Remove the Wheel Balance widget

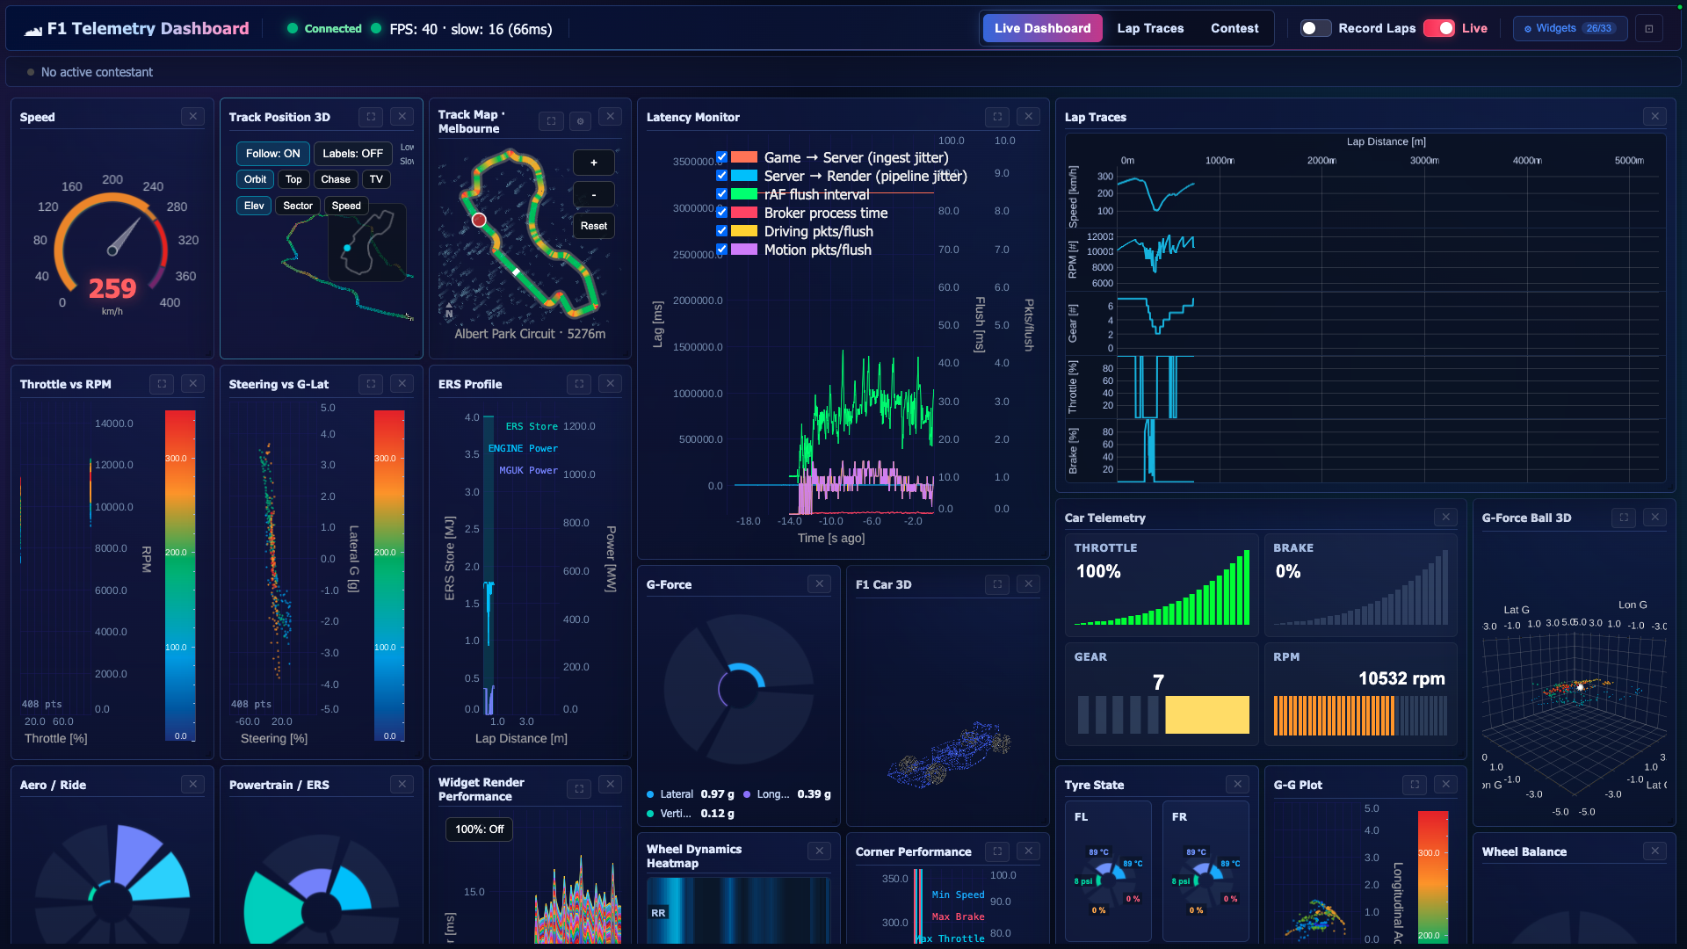coord(1654,851)
